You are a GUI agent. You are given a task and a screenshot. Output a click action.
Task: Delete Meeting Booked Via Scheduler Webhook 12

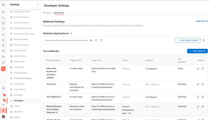(202, 106)
